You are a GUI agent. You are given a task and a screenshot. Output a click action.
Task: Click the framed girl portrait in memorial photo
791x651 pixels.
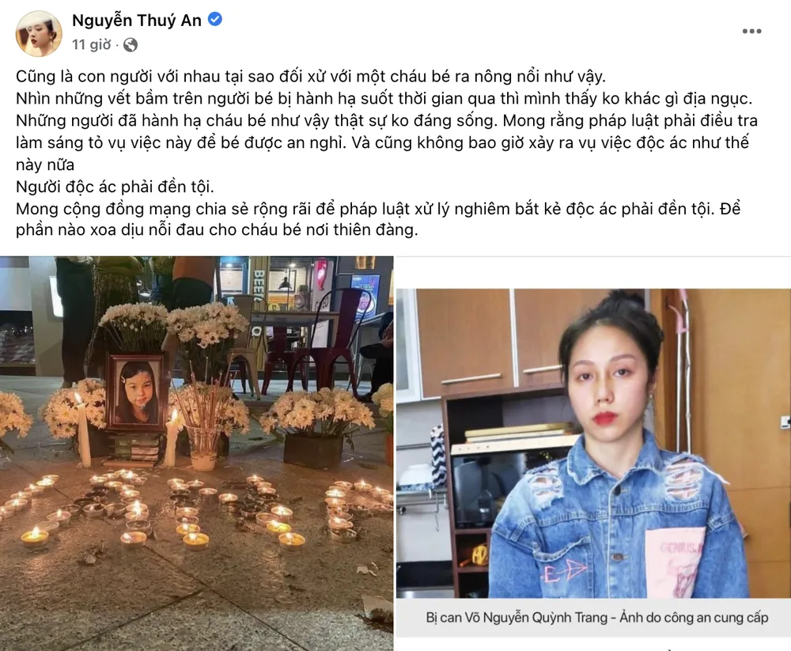point(137,392)
